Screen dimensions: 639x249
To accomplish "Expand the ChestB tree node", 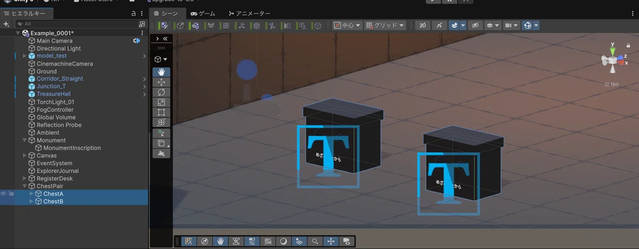I will point(31,201).
